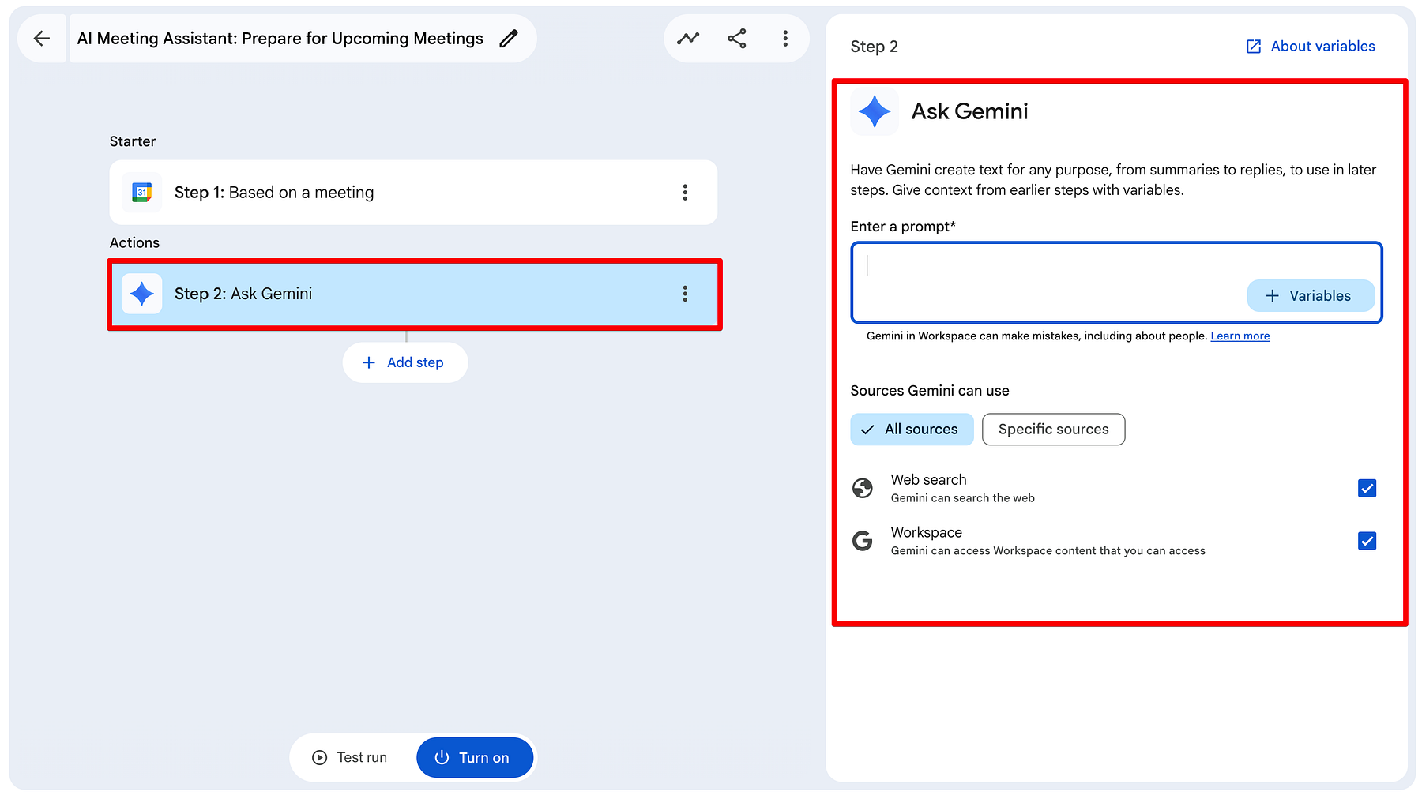Select Step 1: Based on a meeting
This screenshot has width=1422, height=799.
[x=413, y=193]
